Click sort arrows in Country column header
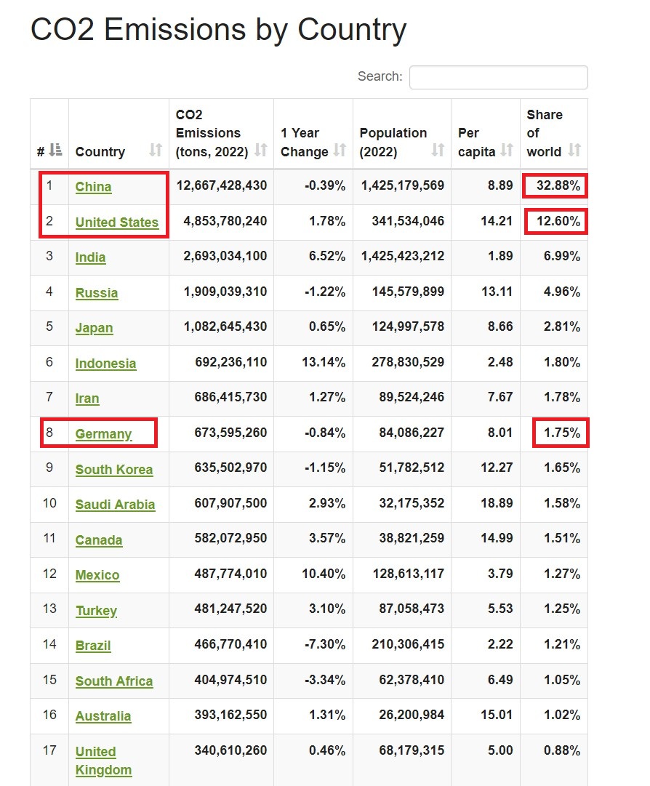The height and width of the screenshot is (786, 650). click(156, 151)
